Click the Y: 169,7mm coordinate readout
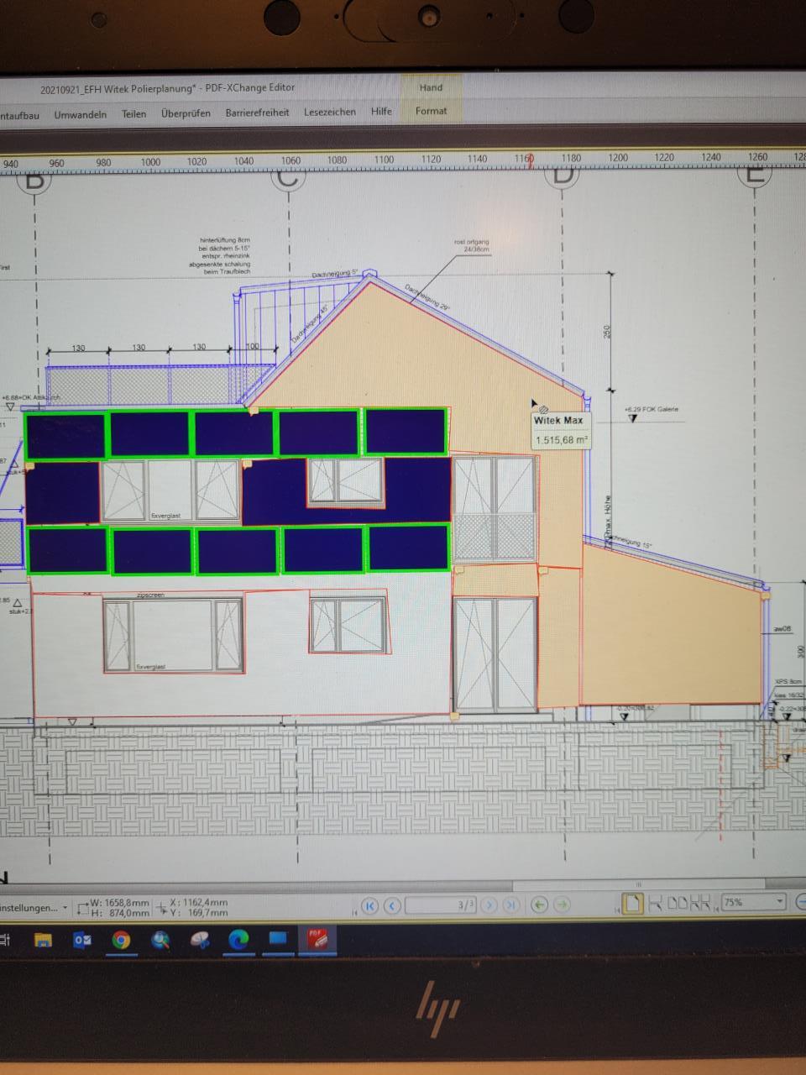The image size is (806, 1075). click(199, 912)
